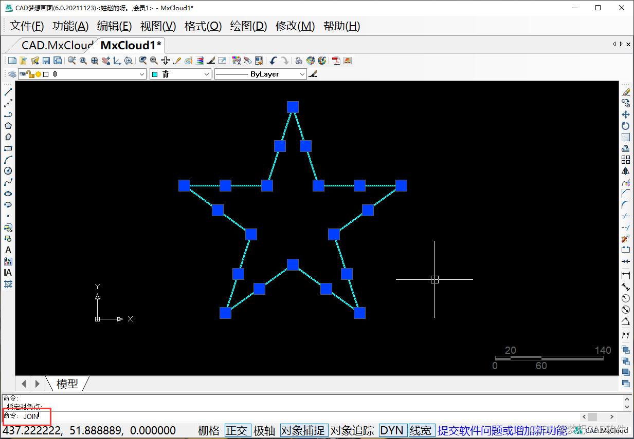
Task: Toggle 对象捕捉 object snap
Action: click(x=303, y=430)
